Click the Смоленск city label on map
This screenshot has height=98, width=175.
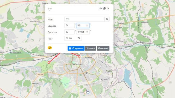coord(77,64)
